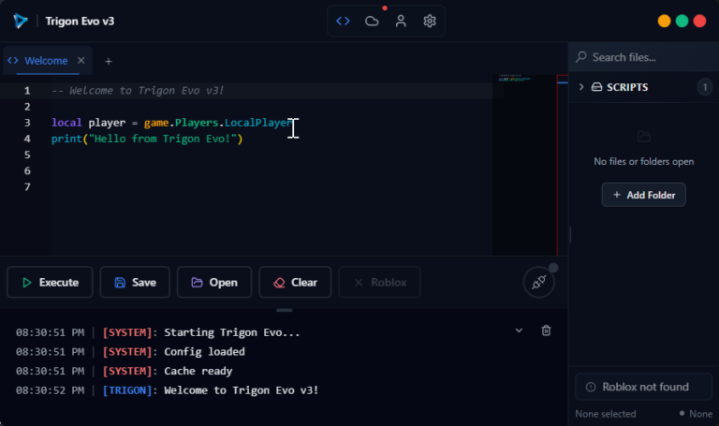Collapse the console with chevron arrow

tap(520, 331)
